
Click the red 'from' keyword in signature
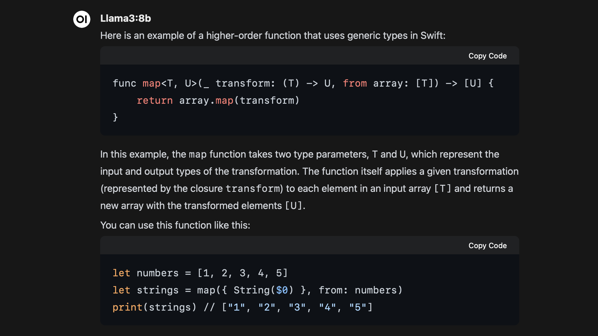coord(354,83)
